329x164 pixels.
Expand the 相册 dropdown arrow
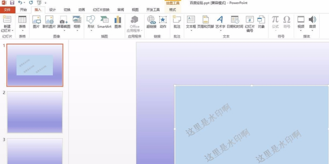(77, 31)
